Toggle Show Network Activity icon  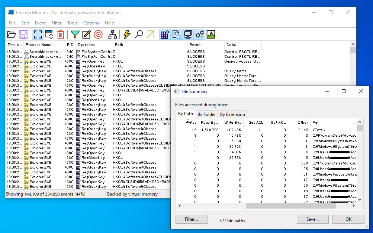tap(188, 34)
